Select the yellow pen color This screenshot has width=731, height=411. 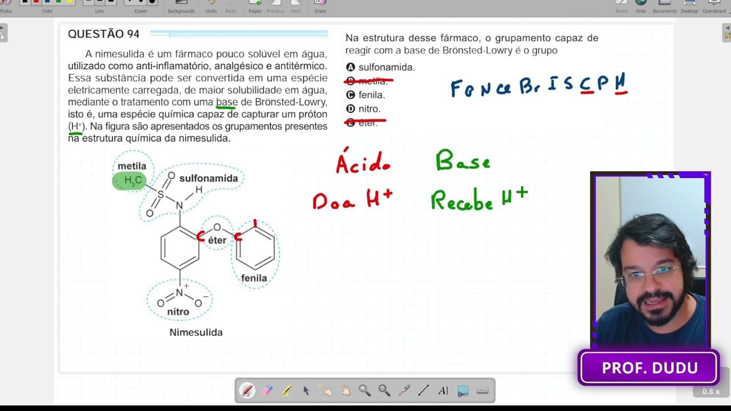click(x=70, y=2)
